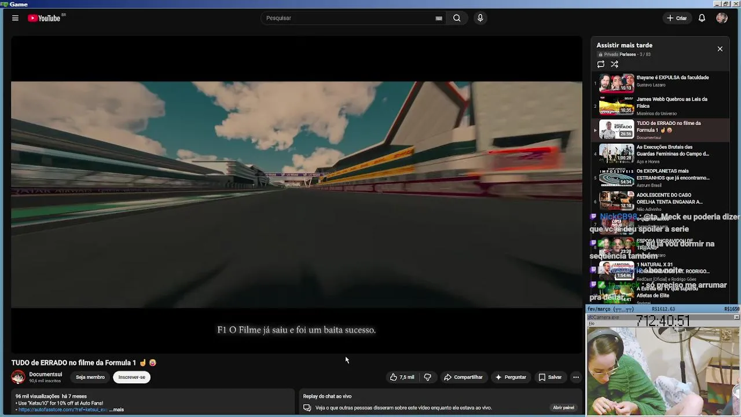The width and height of the screenshot is (741, 417).
Task: Close the JSCamera.exe overlay window
Action: coord(736,317)
